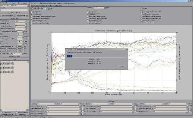Select the Pan crossed-arrows tool

[42, 8]
